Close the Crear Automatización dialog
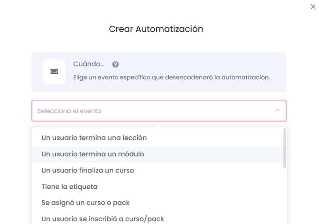This screenshot has height=224, width=319. (313, 6)
